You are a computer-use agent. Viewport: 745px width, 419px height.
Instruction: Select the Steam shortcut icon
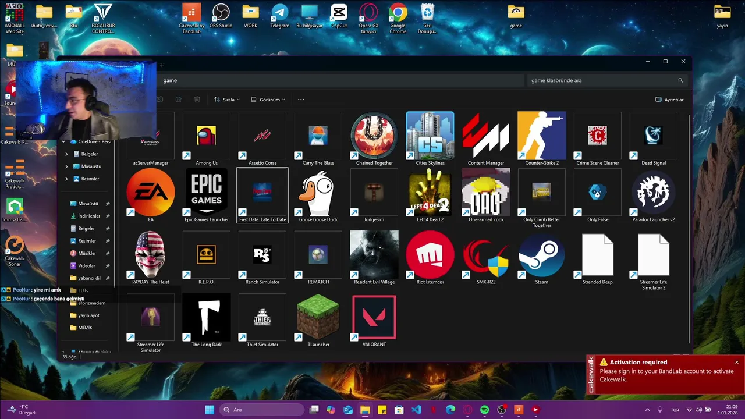click(x=542, y=255)
